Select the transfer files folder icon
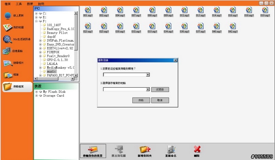This screenshot has height=160, width=275. (x=7, y=86)
